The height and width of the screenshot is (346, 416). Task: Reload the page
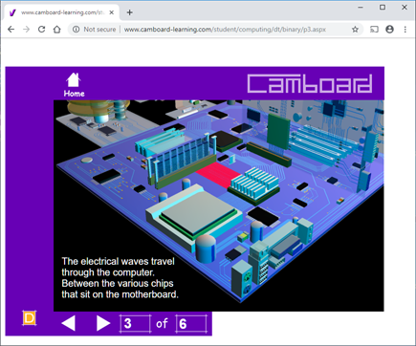(41, 30)
